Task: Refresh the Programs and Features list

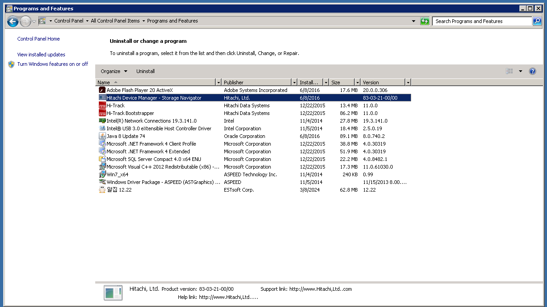Action: [x=425, y=21]
